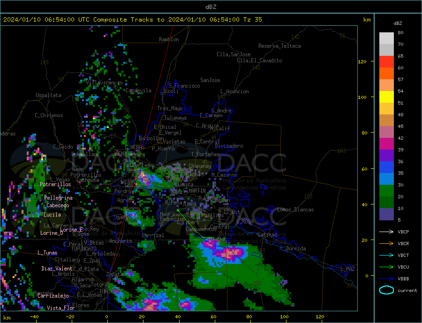Screen dimensions: 422x323
Task: Click the 'Capdevila' map label
Action: click(138, 90)
